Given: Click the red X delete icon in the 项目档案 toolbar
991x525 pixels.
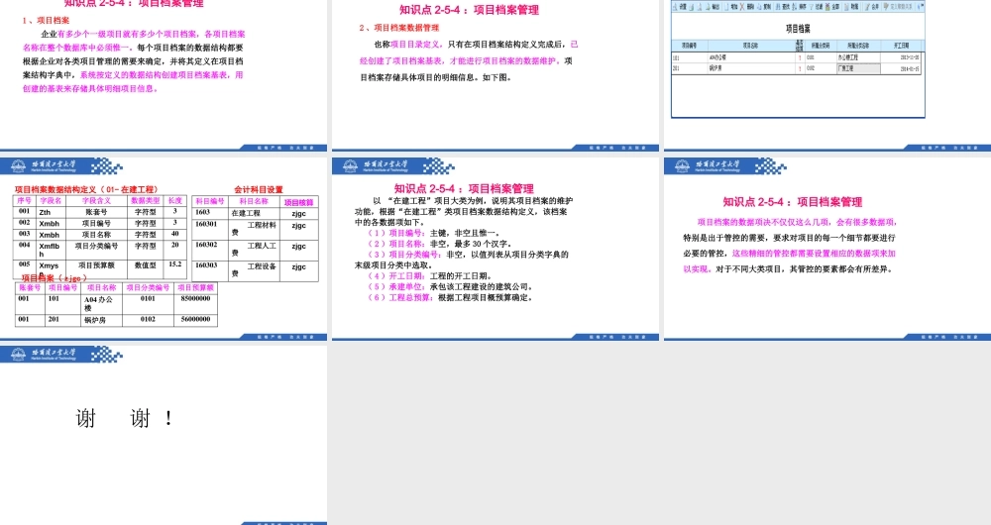Looking at the screenshot, I should tap(742, 7).
